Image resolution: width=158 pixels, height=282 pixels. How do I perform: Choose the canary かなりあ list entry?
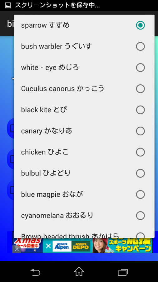(84, 131)
